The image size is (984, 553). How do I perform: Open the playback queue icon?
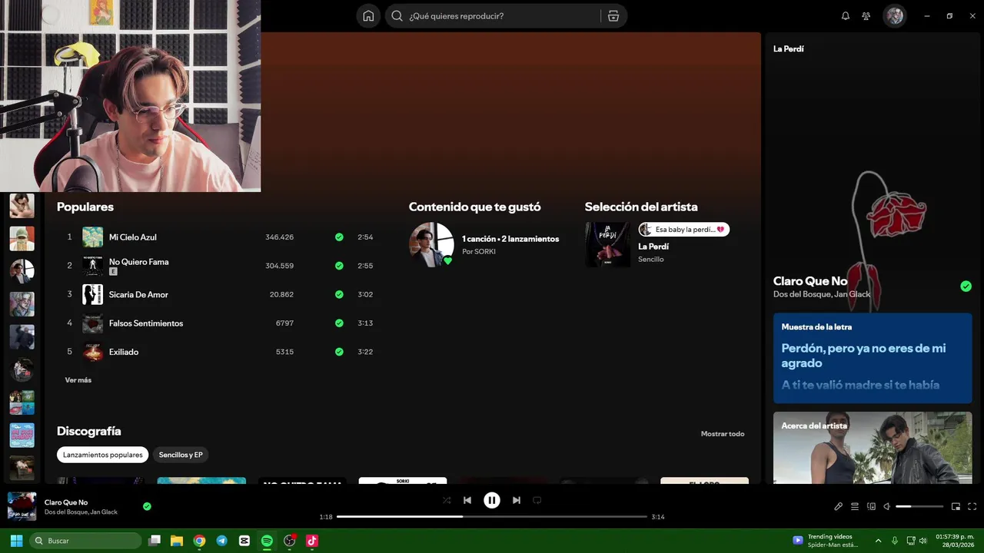pos(855,507)
